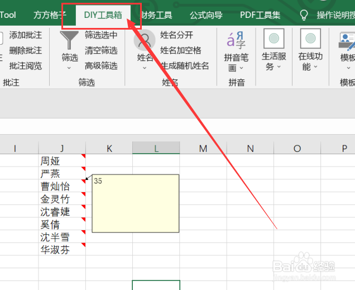
Task: Select cell containing 沈睿婕
Action: click(62, 212)
